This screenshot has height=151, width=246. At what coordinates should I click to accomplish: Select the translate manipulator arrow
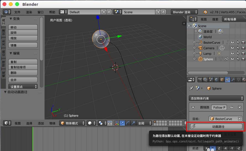(x=122, y=123)
